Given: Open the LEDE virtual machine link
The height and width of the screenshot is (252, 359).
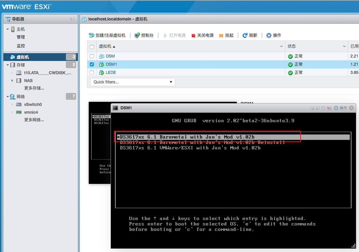Looking at the screenshot, I should [x=111, y=73].
